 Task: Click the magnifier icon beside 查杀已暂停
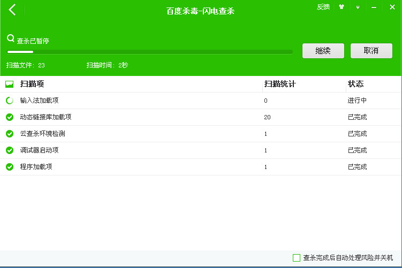tap(11, 39)
